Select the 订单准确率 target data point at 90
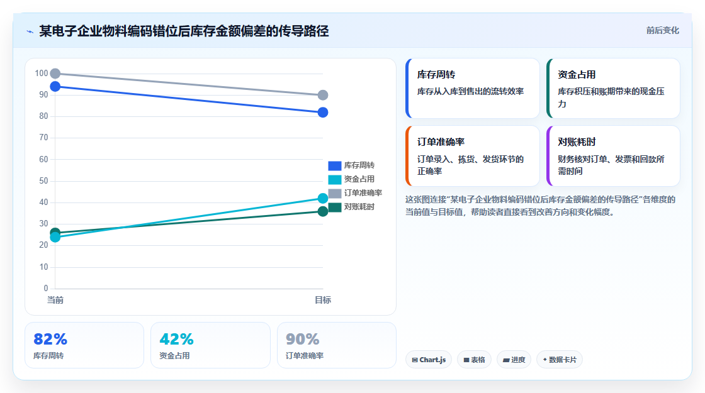The image size is (705, 393). [x=323, y=95]
